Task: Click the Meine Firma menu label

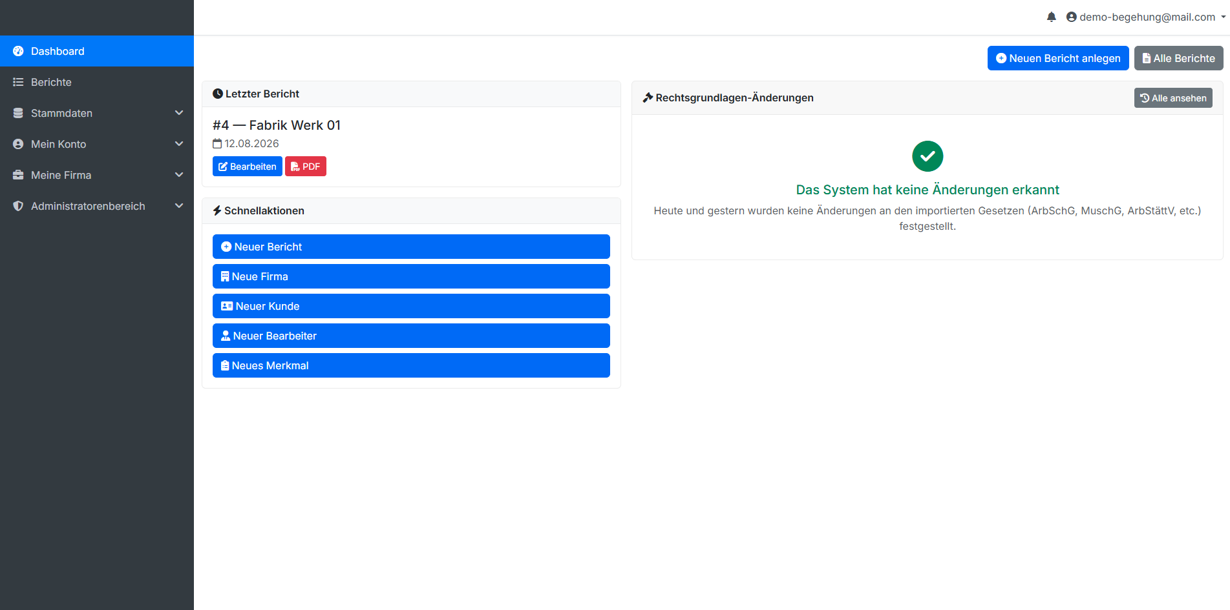Action: tap(61, 175)
